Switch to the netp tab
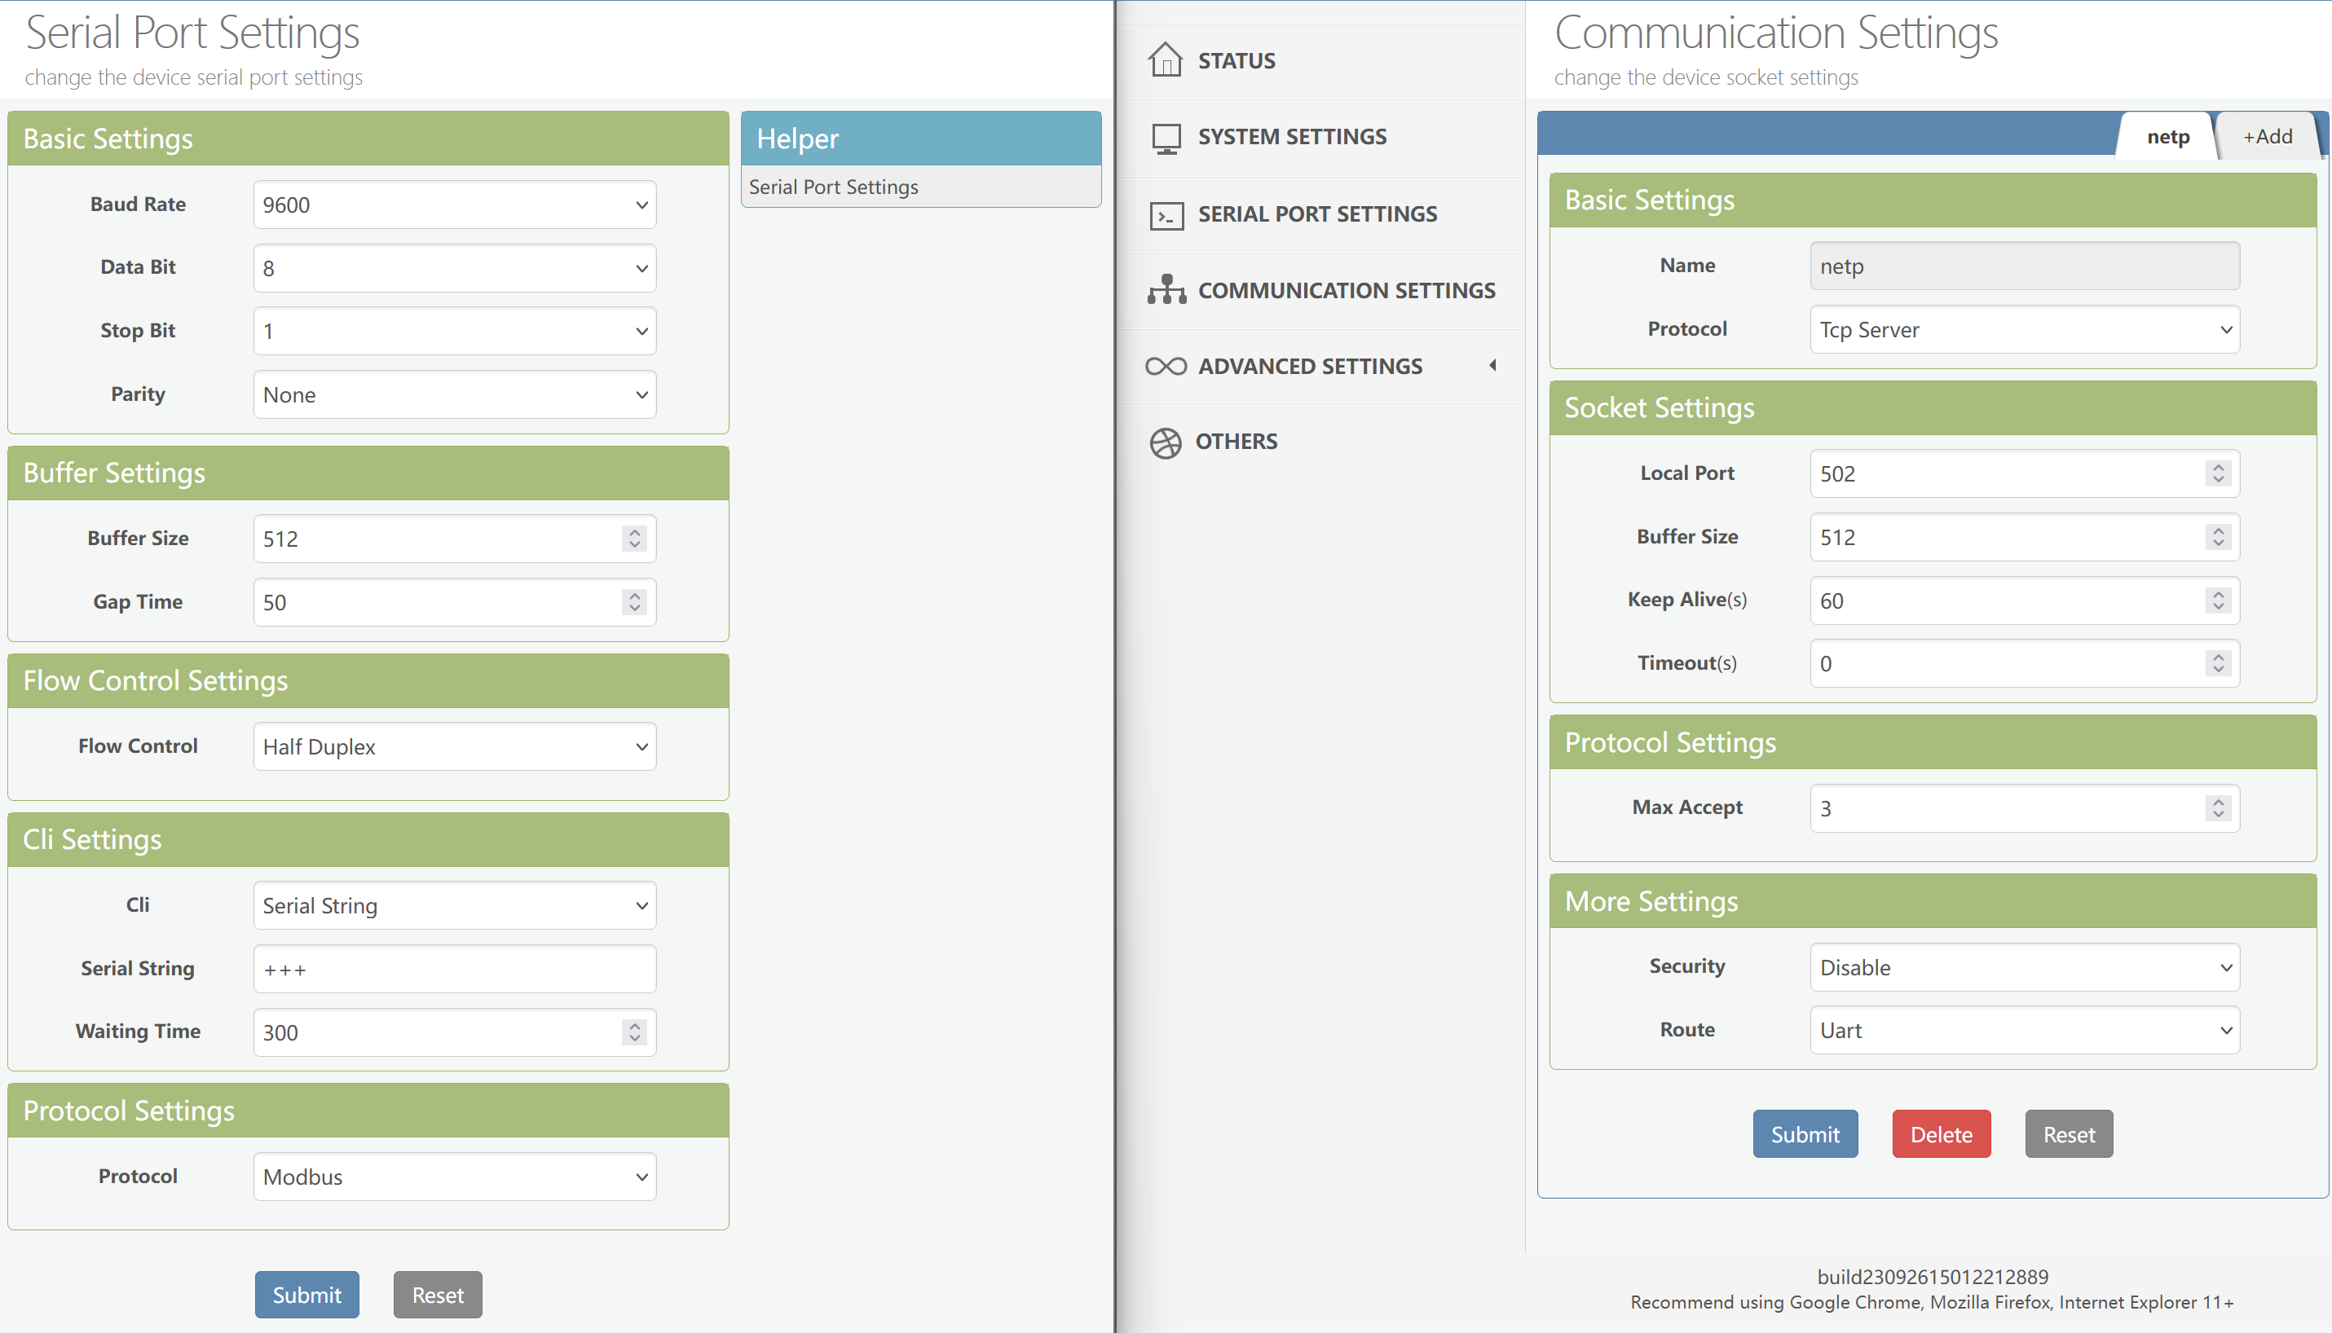 [x=2167, y=136]
